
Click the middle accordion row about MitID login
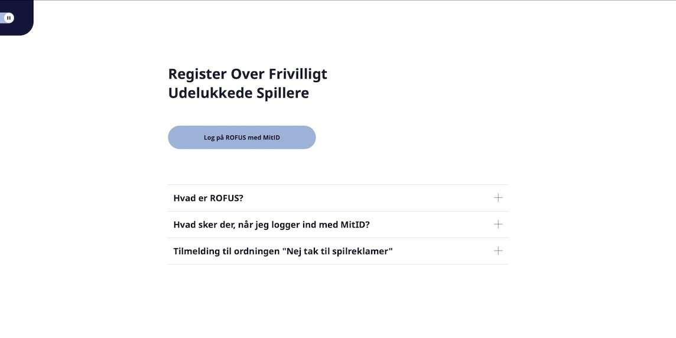tap(414, 225)
